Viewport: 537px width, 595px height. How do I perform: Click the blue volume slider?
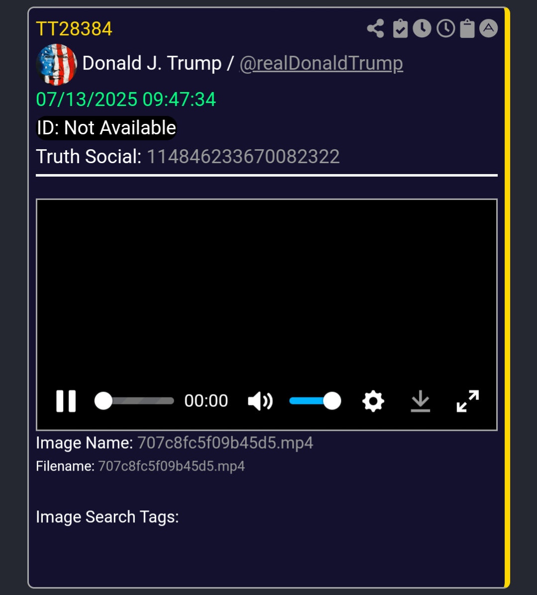click(x=315, y=401)
